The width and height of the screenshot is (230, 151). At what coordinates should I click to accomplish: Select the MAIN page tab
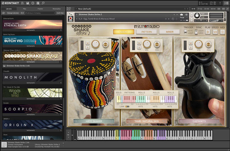[123, 32]
